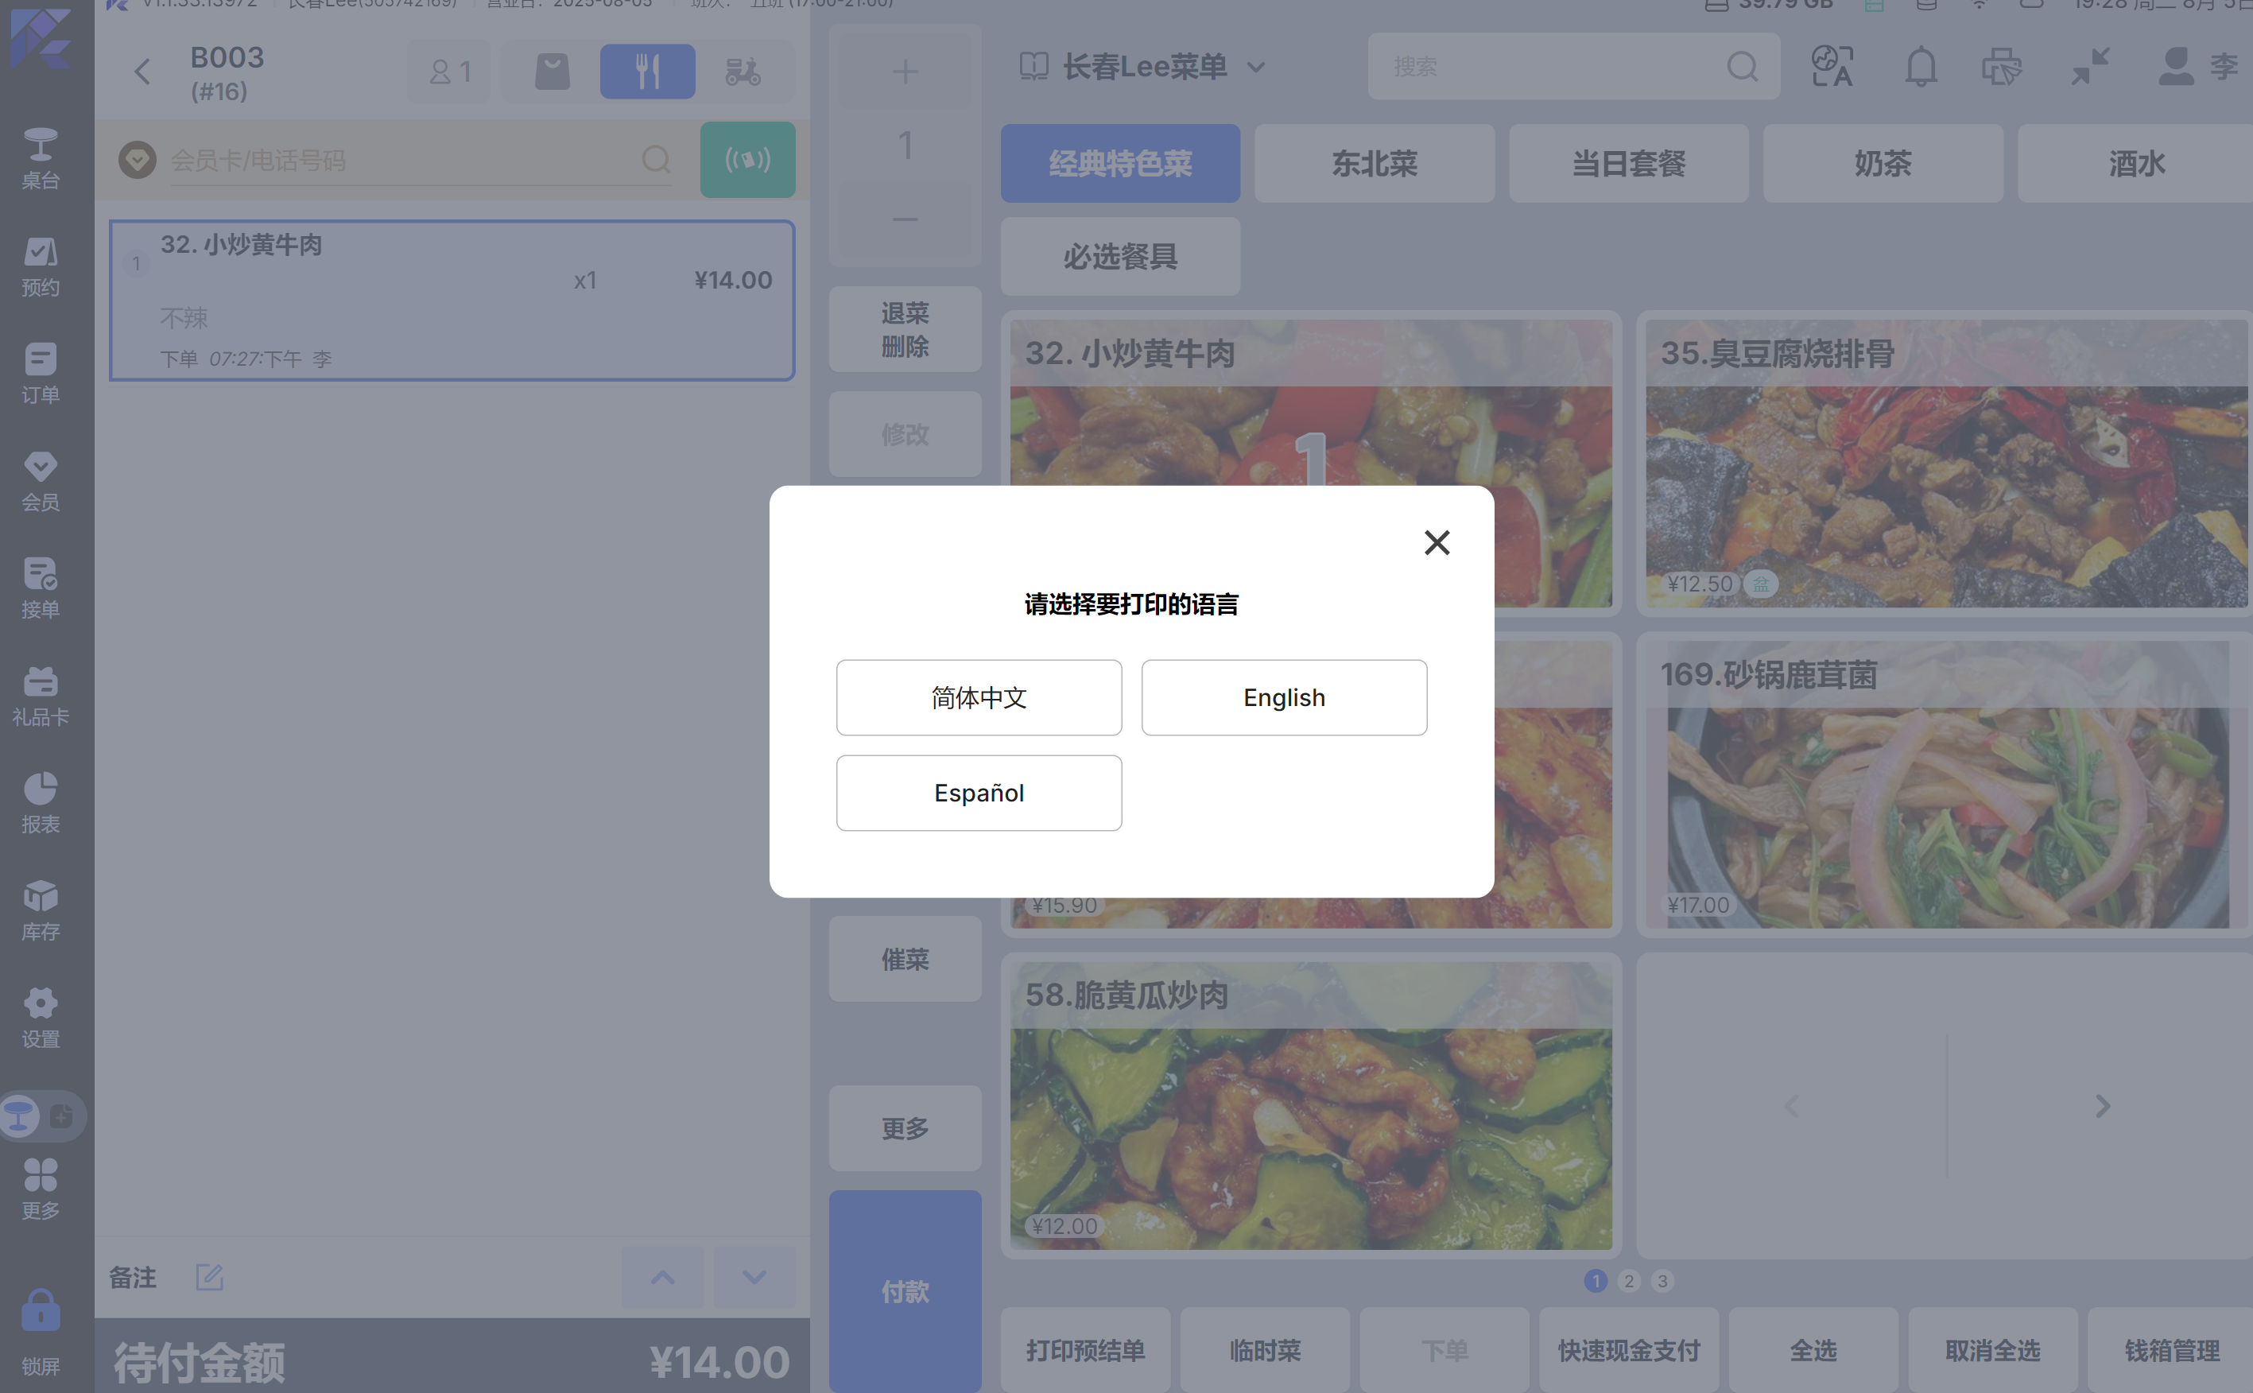
Task: Click the 快速现金支付 button
Action: coord(1628,1351)
